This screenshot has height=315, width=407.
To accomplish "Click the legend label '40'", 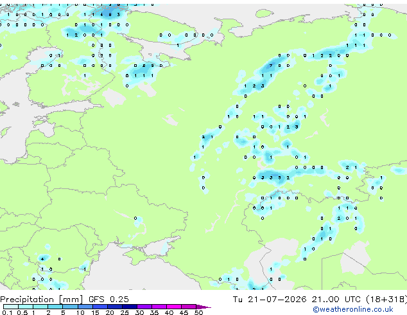I will 169,312.
